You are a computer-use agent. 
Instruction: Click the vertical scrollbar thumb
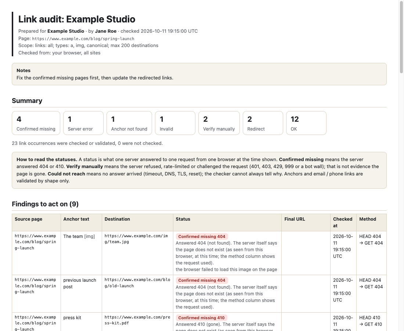(401, 37)
